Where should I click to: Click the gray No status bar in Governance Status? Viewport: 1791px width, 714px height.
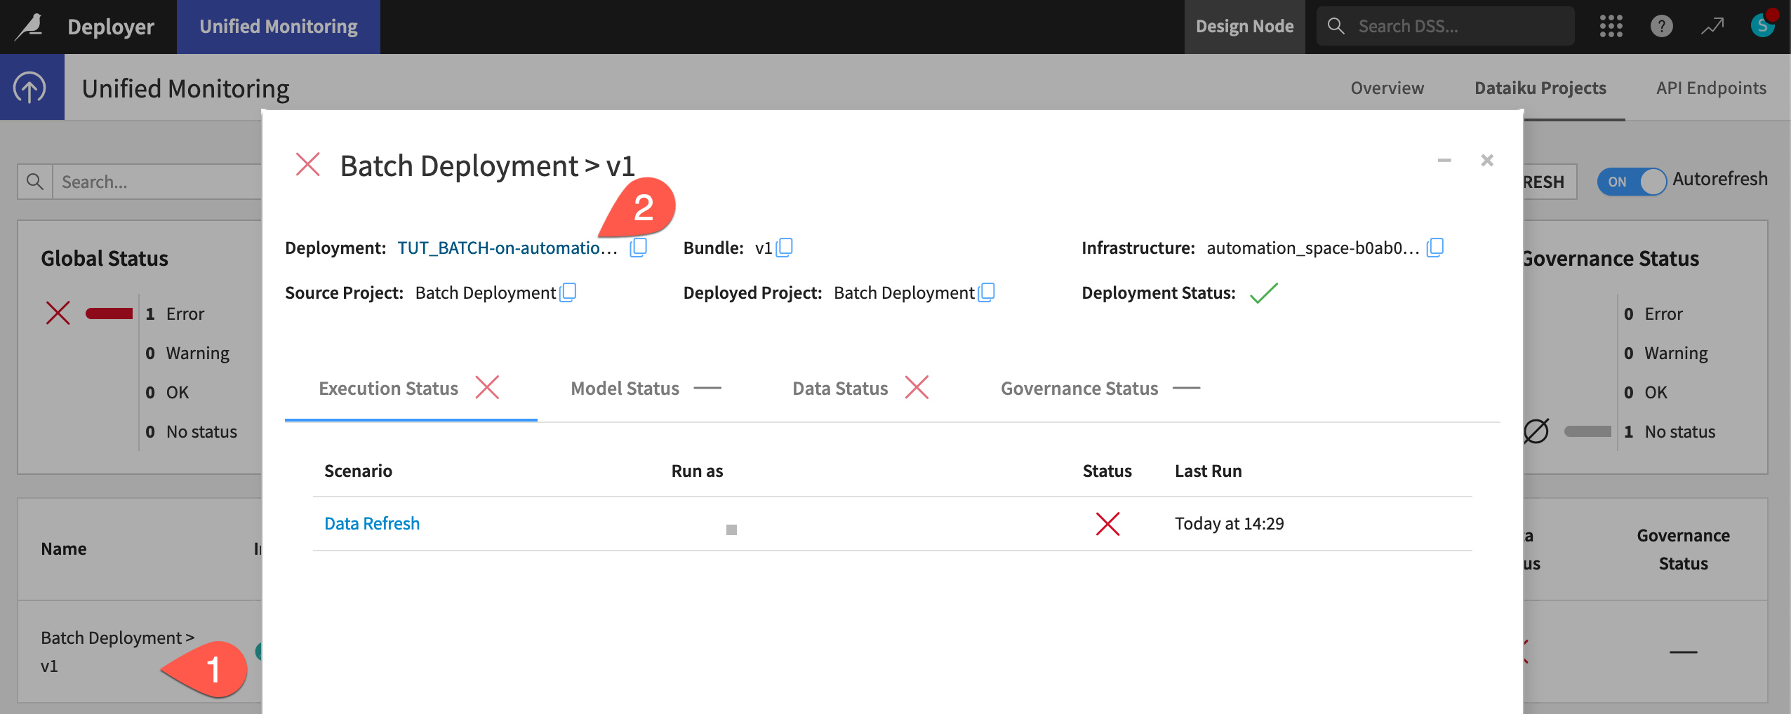(1587, 431)
